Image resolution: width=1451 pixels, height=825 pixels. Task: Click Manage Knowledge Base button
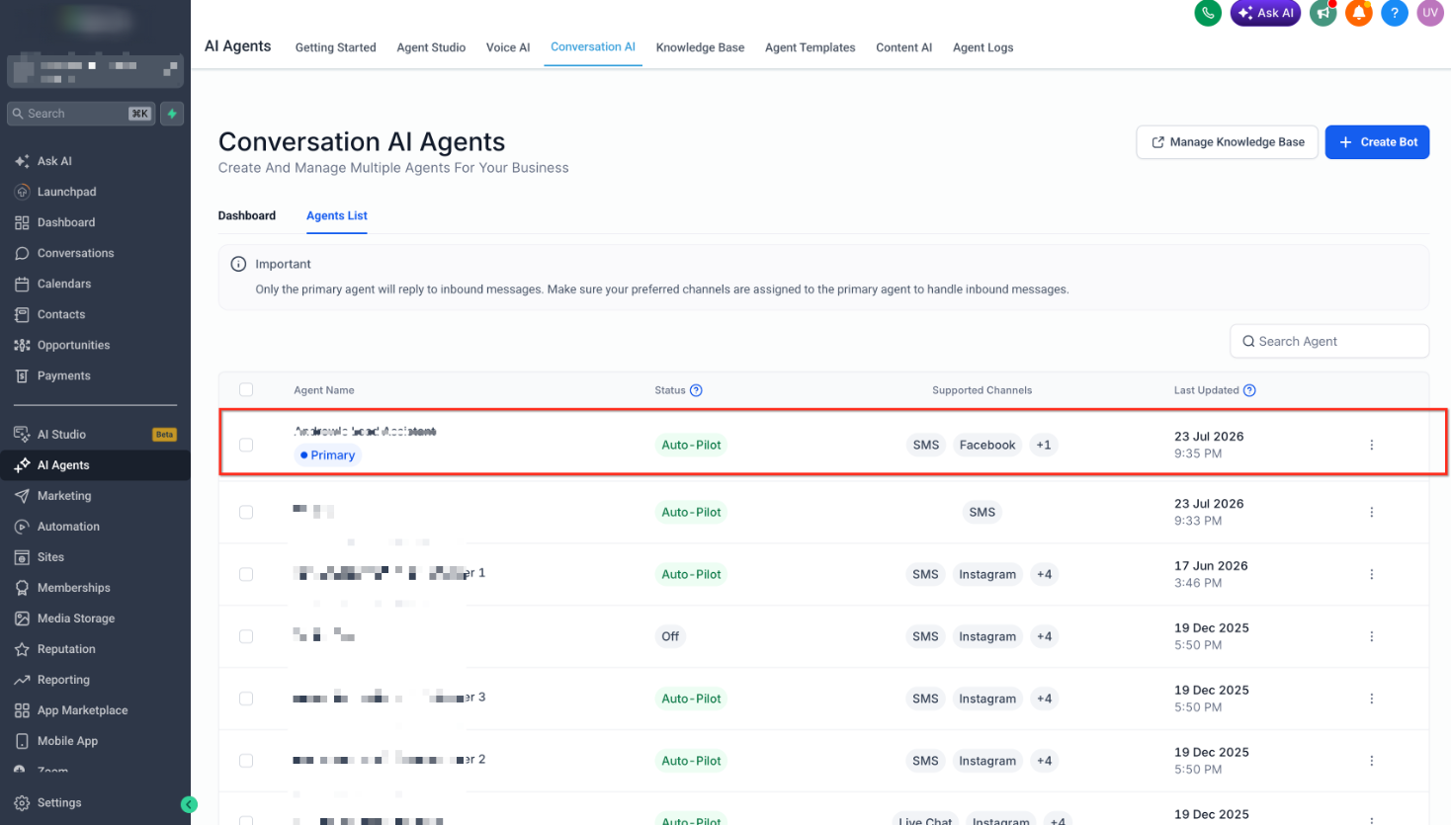click(x=1227, y=142)
